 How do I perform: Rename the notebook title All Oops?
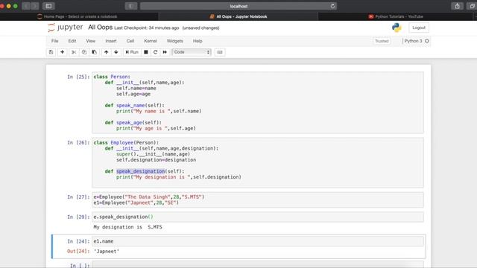(100, 28)
